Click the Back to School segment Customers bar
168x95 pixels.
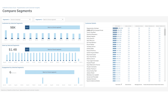55,27
